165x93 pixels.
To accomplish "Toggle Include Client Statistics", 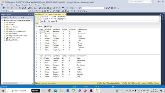I will [x=59, y=11].
